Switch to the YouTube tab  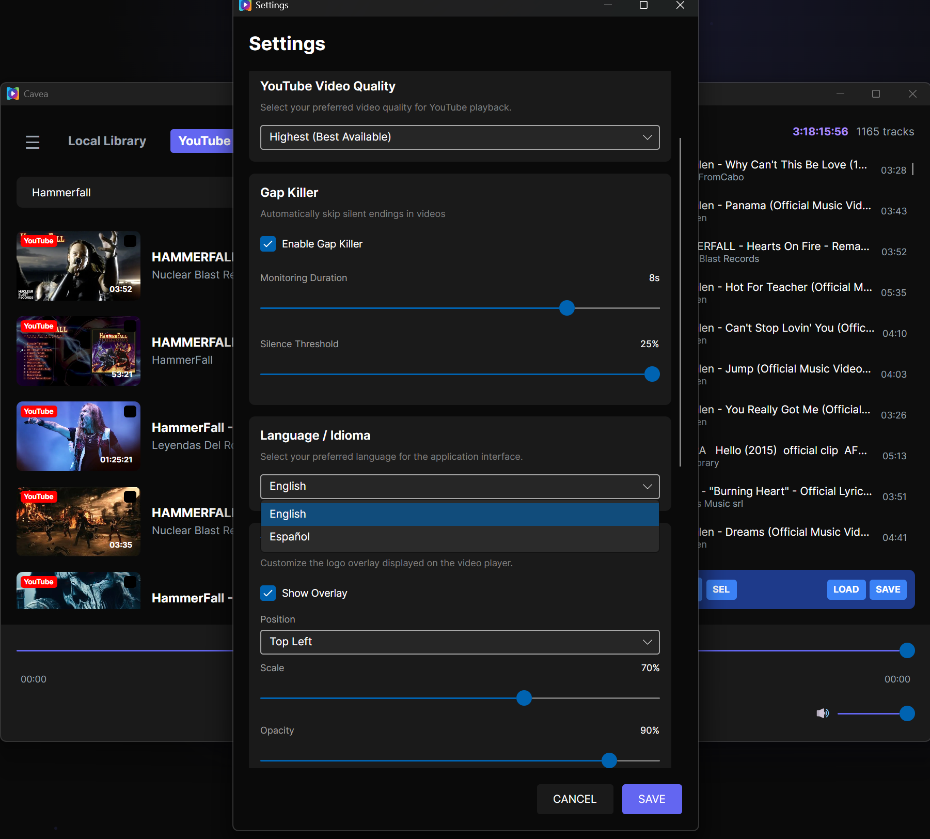(x=204, y=141)
